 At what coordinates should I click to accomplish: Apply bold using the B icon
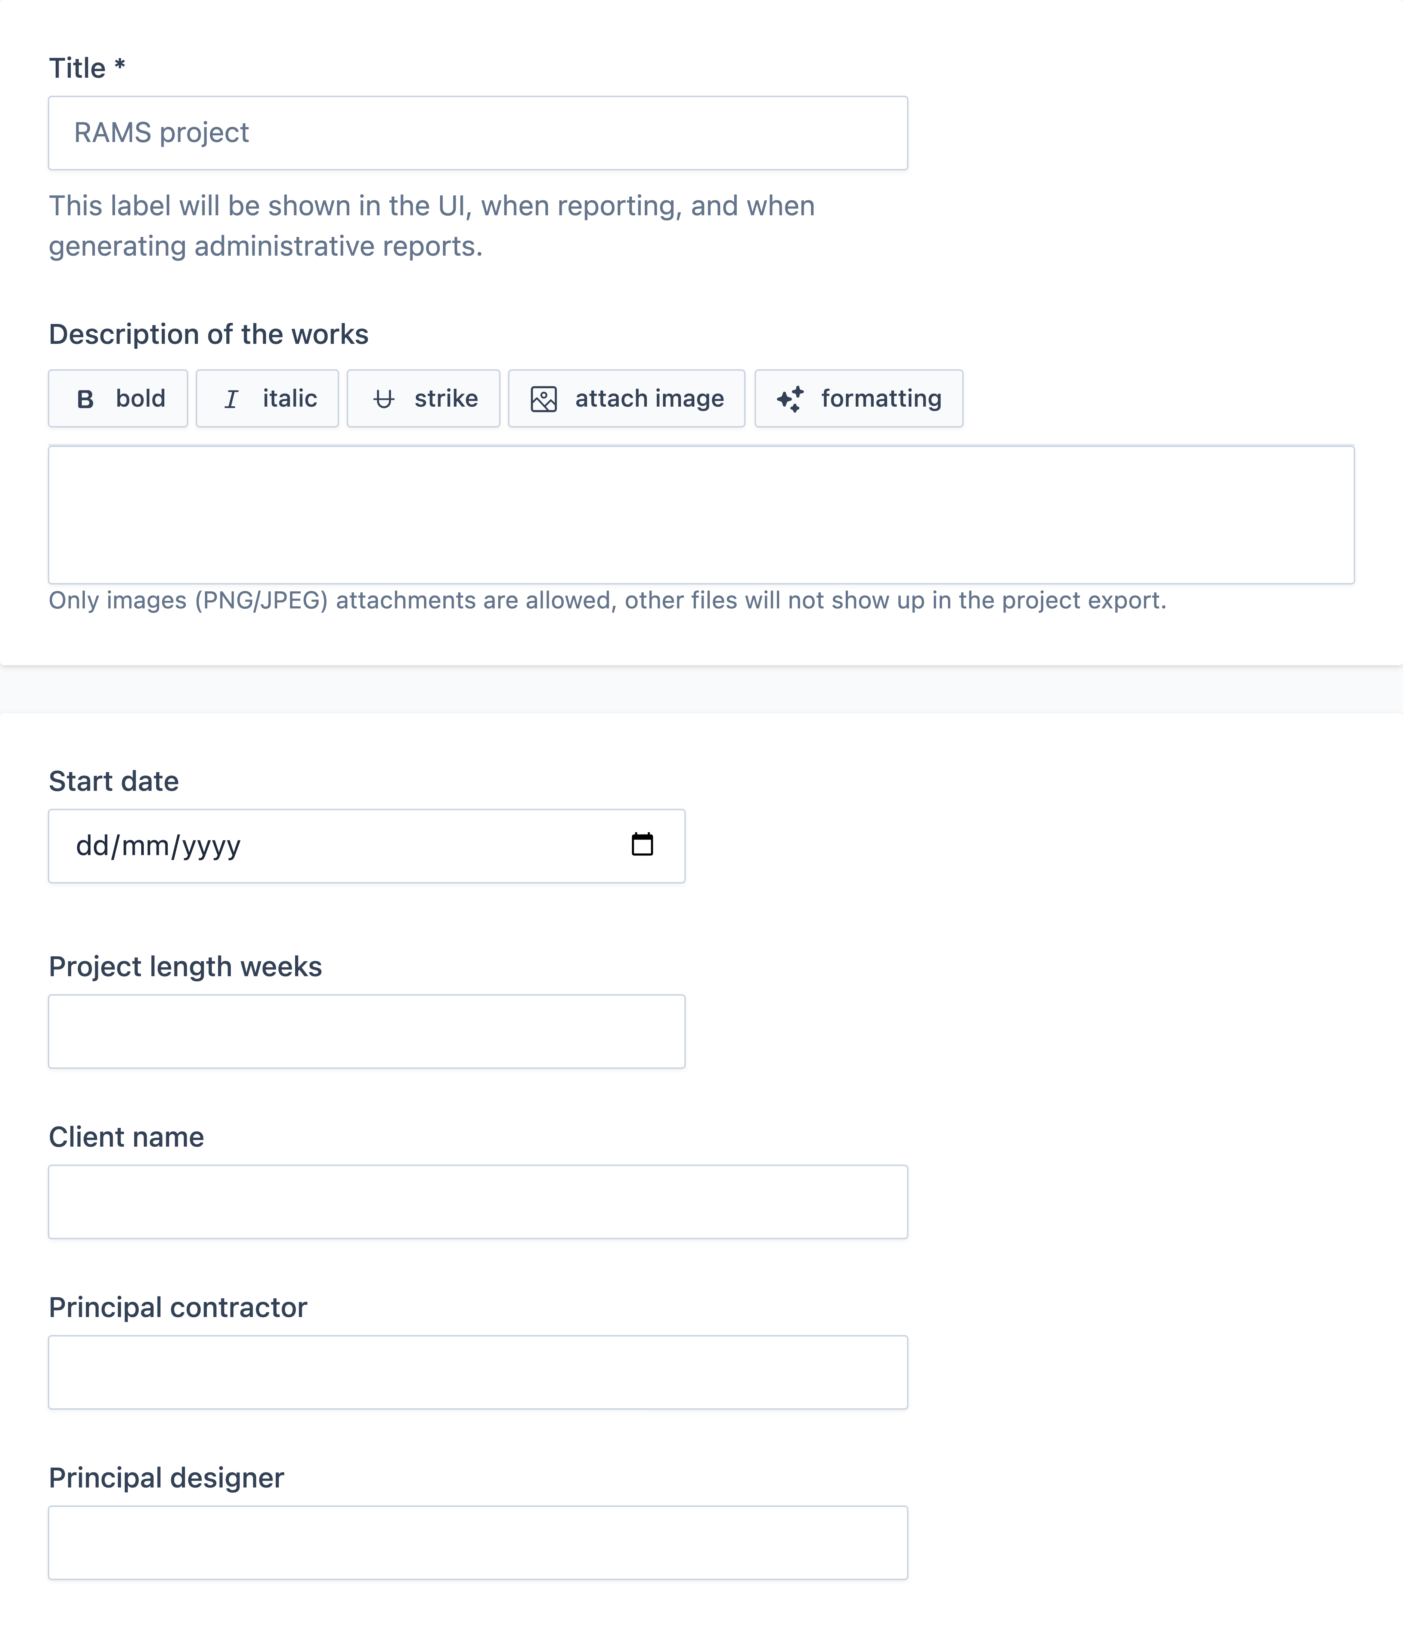(86, 399)
